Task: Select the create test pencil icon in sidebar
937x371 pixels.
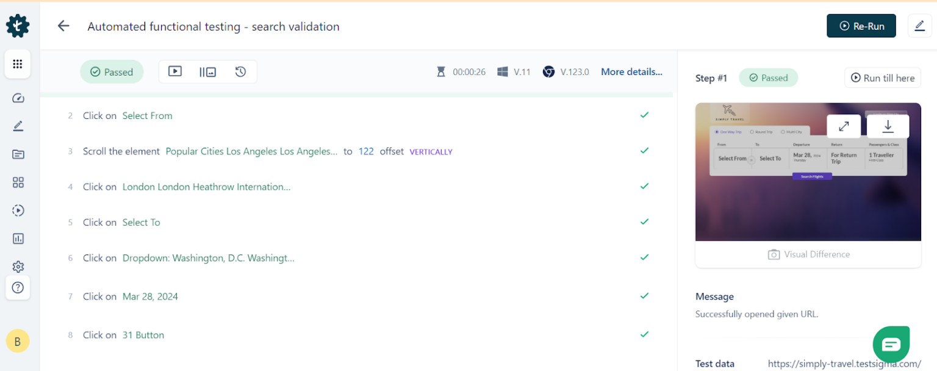Action: point(18,126)
